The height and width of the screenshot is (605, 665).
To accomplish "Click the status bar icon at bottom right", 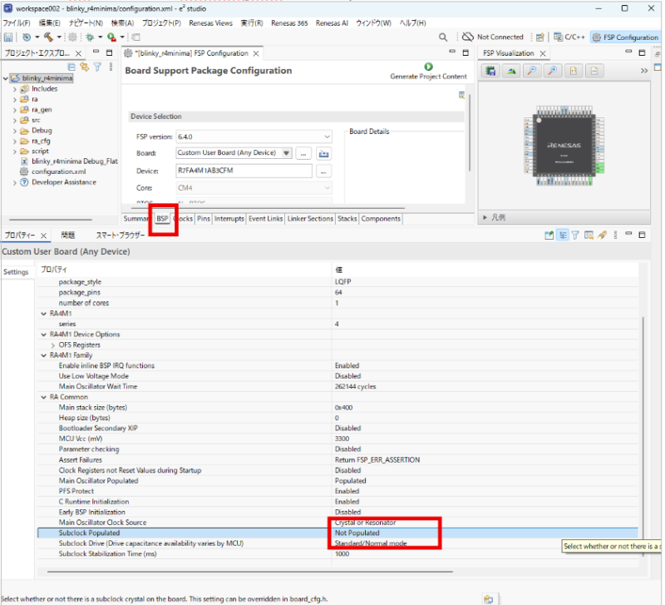I will coord(488,599).
